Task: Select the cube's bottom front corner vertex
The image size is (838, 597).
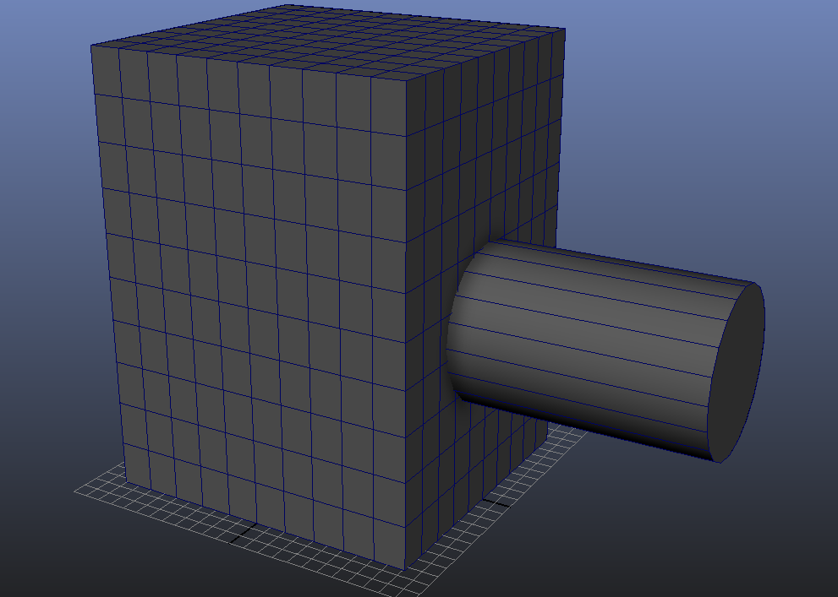Action: [x=404, y=569]
